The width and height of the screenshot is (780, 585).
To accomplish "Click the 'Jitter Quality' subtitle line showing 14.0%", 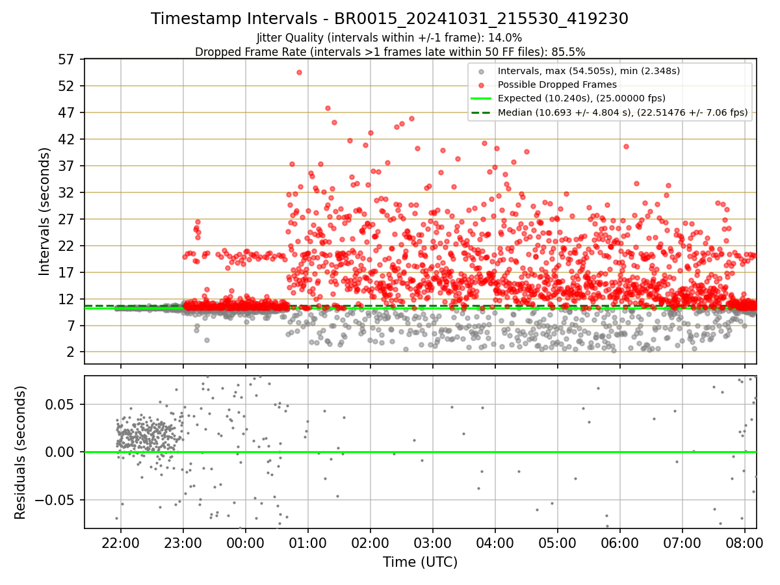I will pos(389,38).
